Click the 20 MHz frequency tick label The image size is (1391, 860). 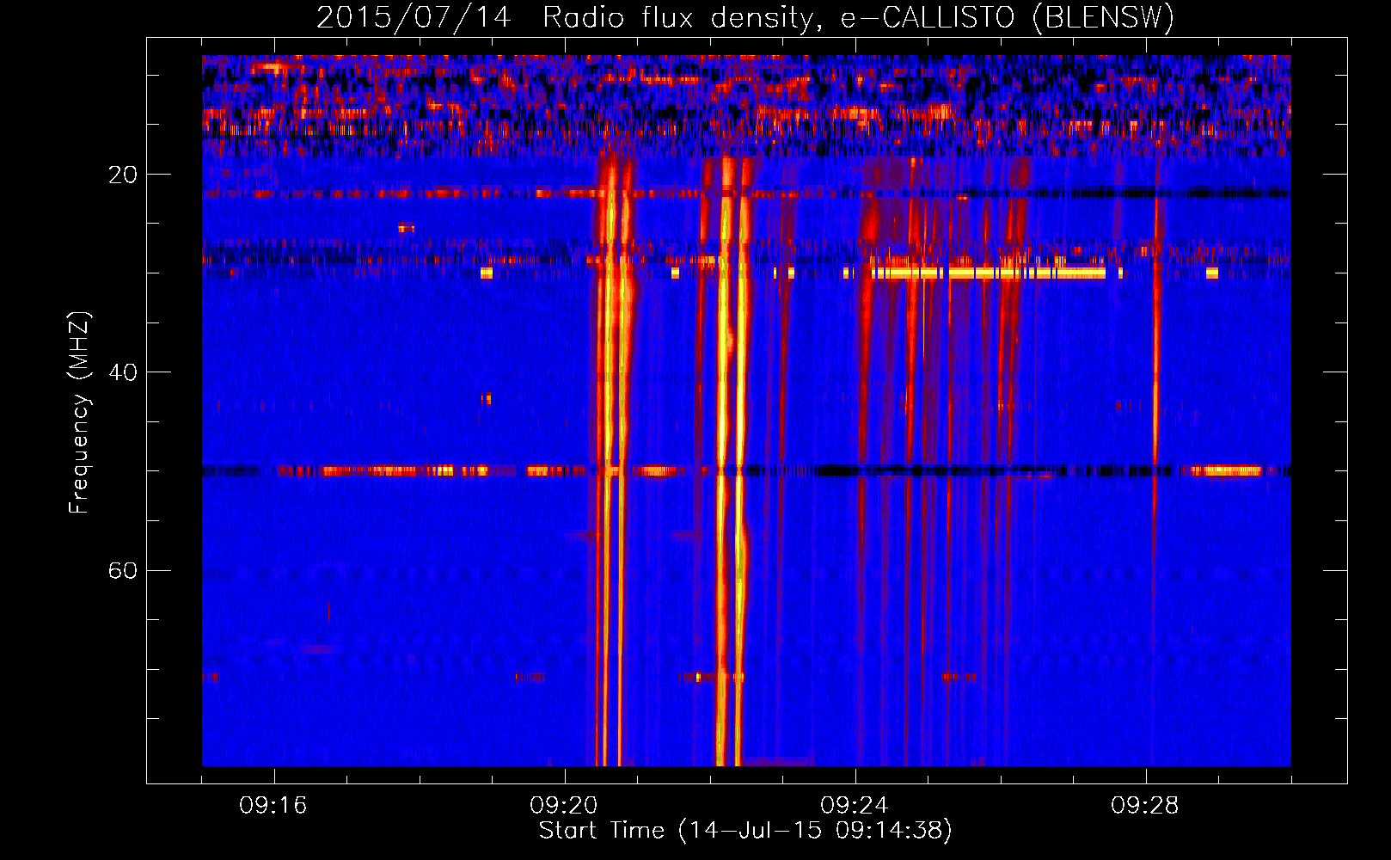123,175
